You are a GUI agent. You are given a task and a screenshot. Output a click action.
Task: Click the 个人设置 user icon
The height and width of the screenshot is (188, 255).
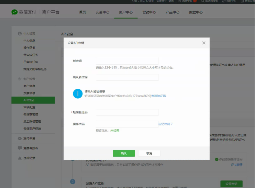point(20,34)
